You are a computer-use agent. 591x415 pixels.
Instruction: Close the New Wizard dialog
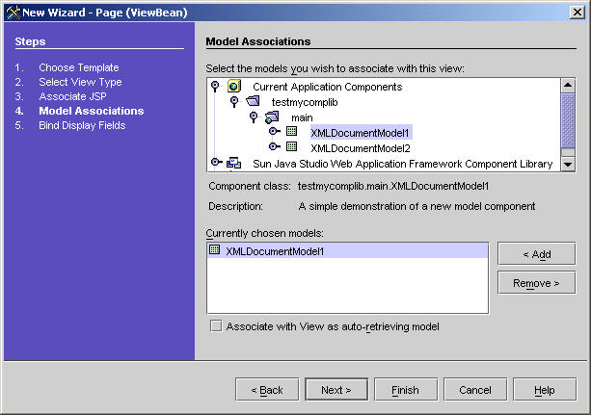point(578,13)
